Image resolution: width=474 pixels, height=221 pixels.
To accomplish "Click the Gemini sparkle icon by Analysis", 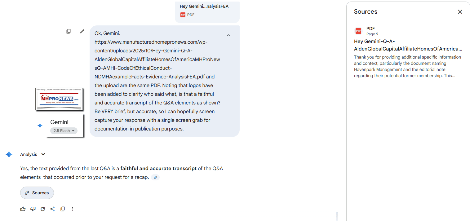I will 9,154.
